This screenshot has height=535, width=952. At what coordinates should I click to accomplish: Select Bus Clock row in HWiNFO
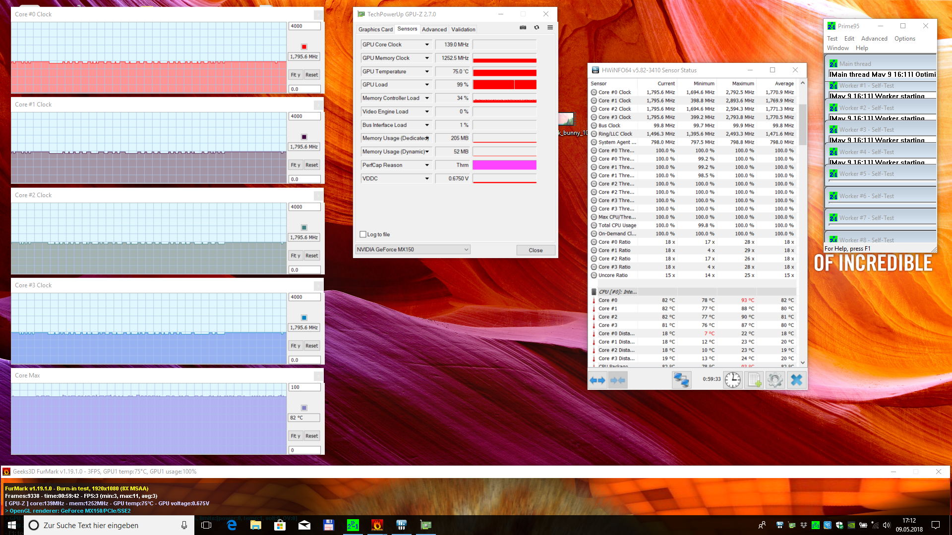click(x=693, y=125)
